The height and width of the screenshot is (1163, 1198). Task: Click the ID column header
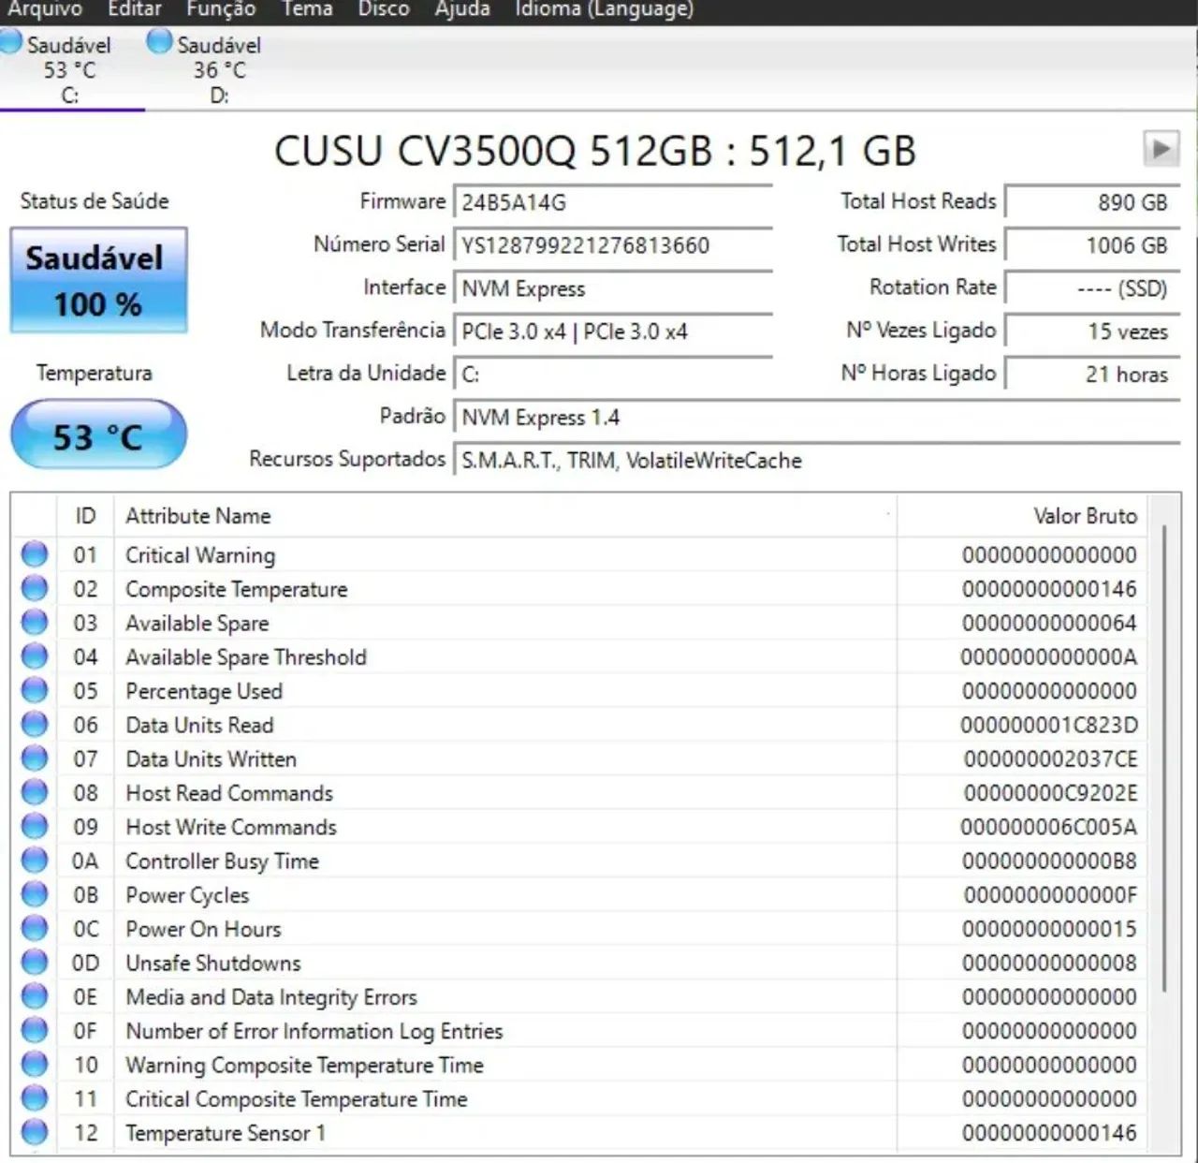85,516
